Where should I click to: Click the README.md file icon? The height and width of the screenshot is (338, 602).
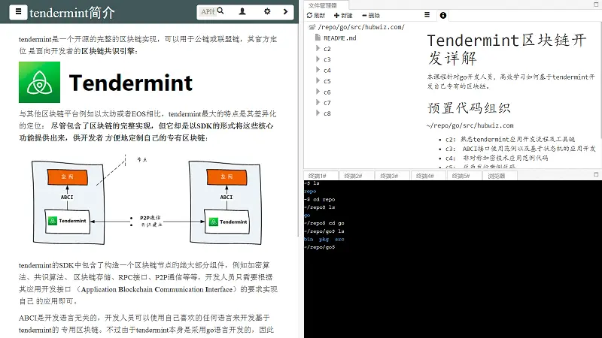[318, 38]
